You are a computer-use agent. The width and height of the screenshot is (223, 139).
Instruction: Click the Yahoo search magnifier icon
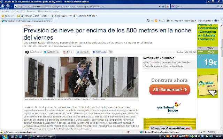[x=218, y=6]
